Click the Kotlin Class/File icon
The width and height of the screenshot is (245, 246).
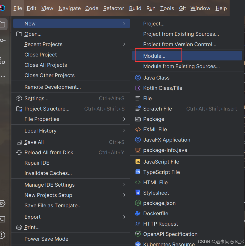click(x=138, y=88)
